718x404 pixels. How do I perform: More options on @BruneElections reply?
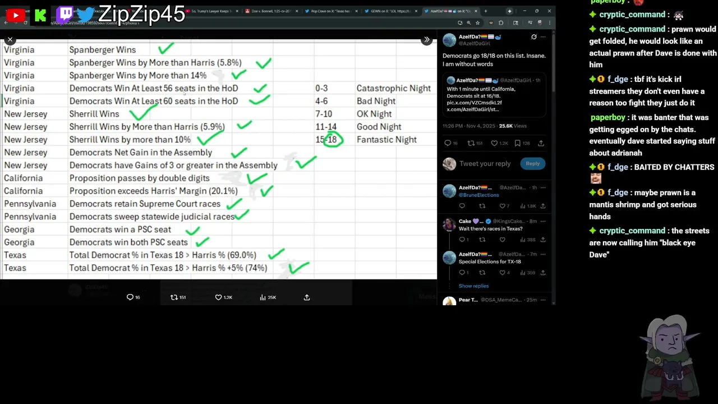(543, 187)
